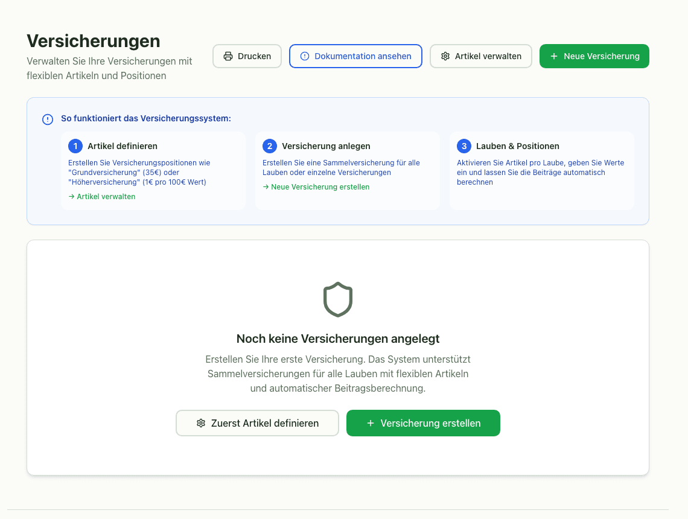This screenshot has height=519, width=688.
Task: Click the plus icon in Neue Versicherung
Action: tap(554, 56)
